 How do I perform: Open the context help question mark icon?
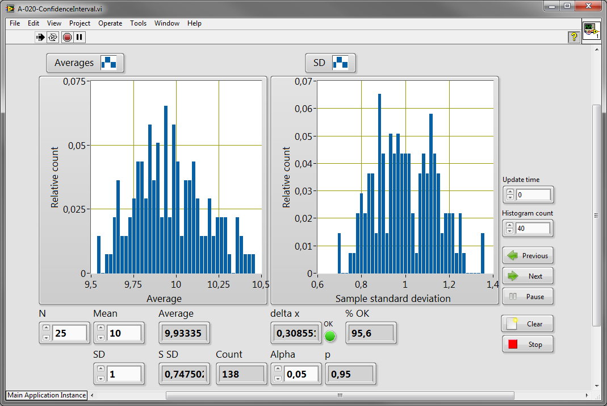point(573,37)
